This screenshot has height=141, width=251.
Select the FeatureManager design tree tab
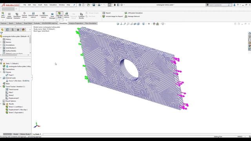[2, 30]
